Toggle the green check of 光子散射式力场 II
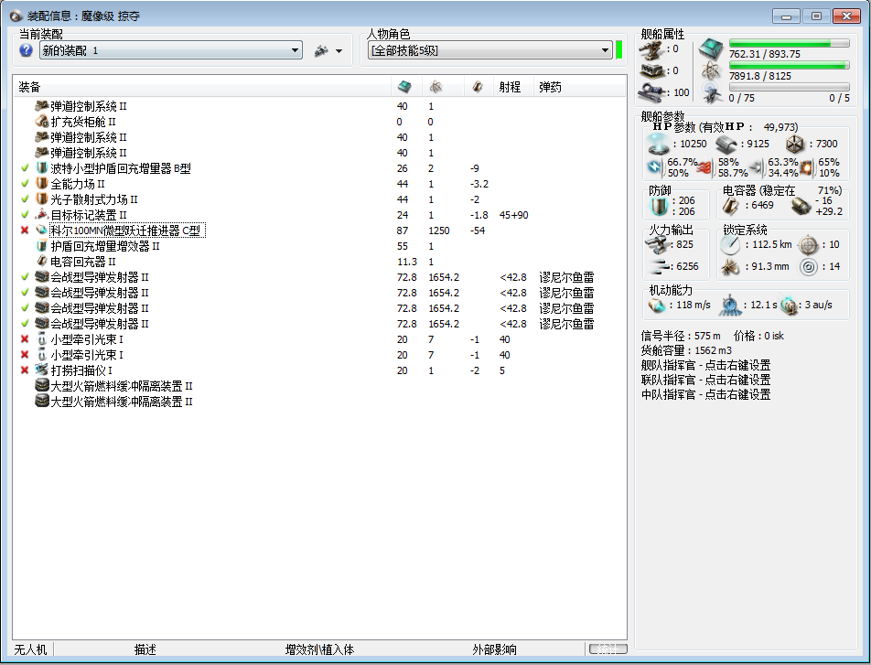 [25, 198]
